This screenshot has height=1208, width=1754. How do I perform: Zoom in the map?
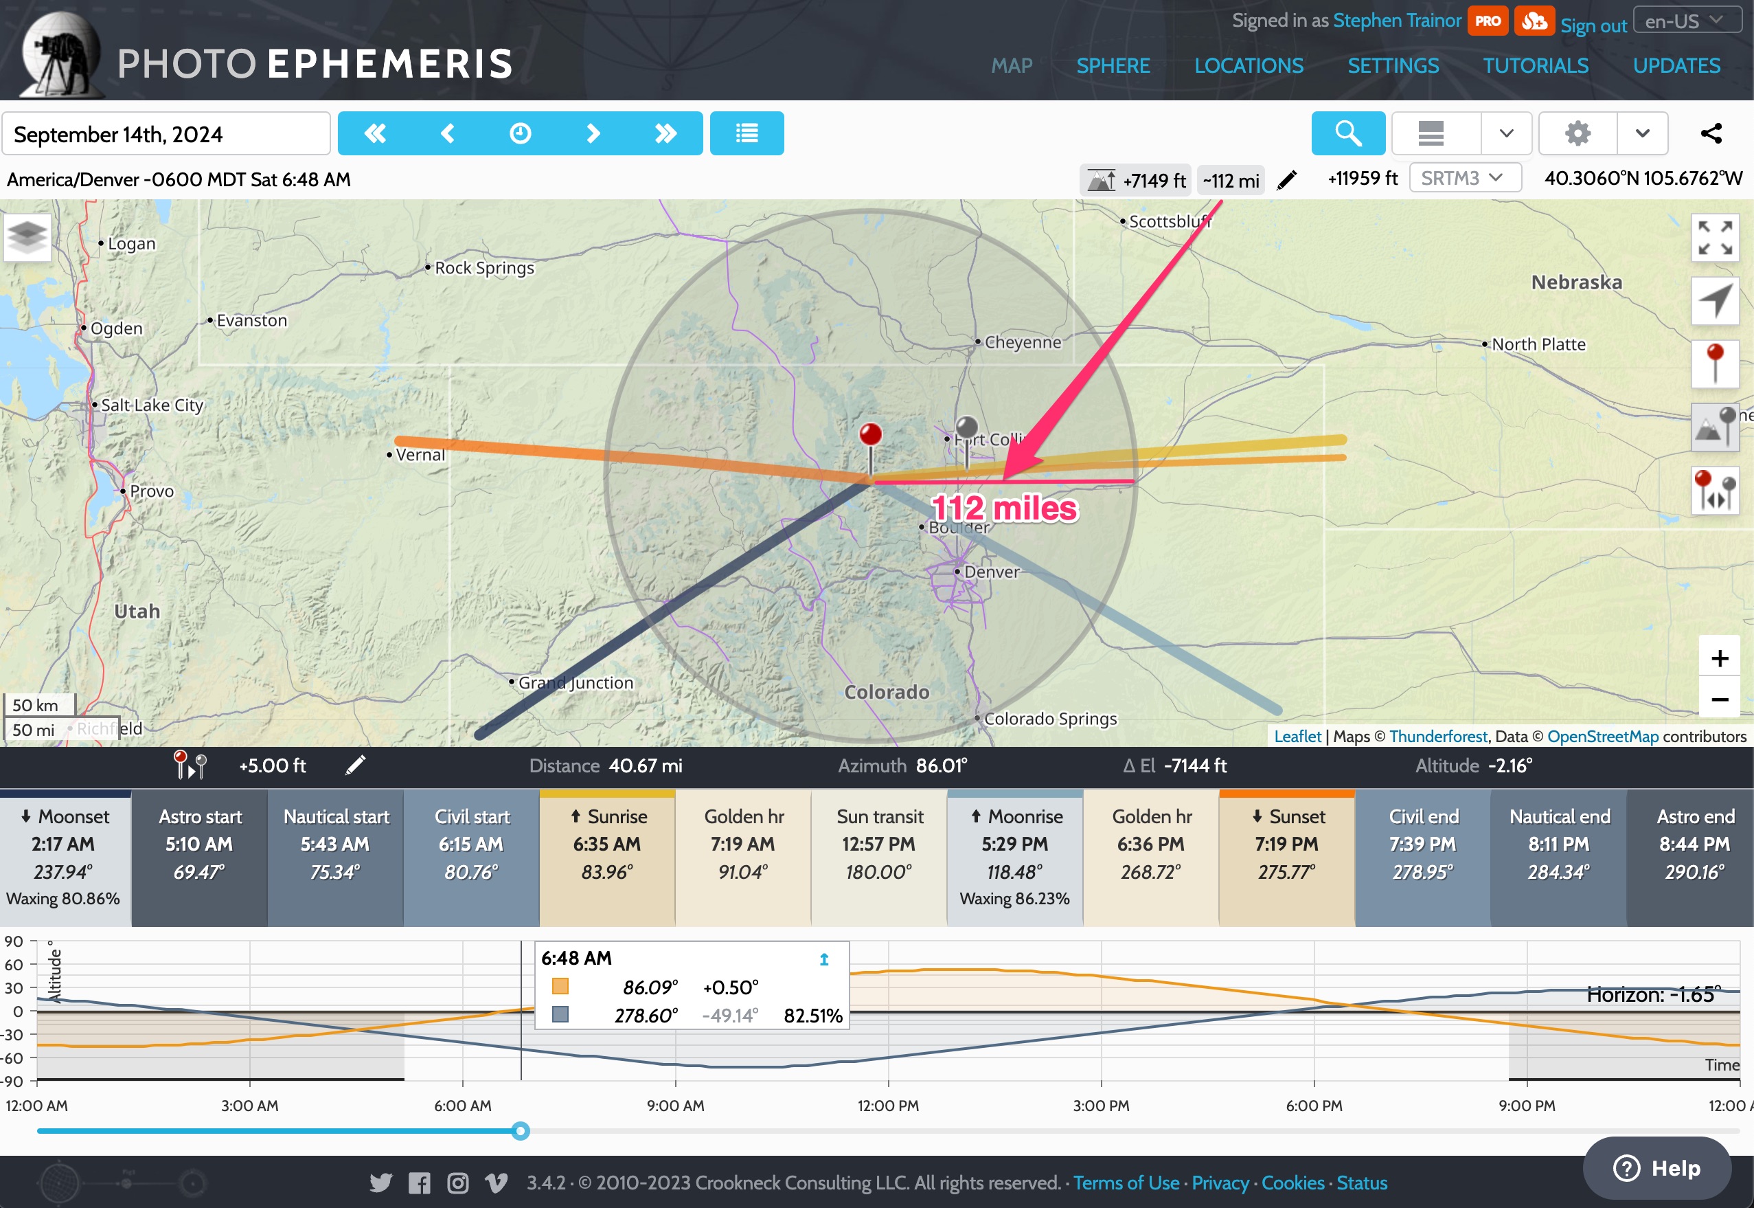coord(1719,658)
